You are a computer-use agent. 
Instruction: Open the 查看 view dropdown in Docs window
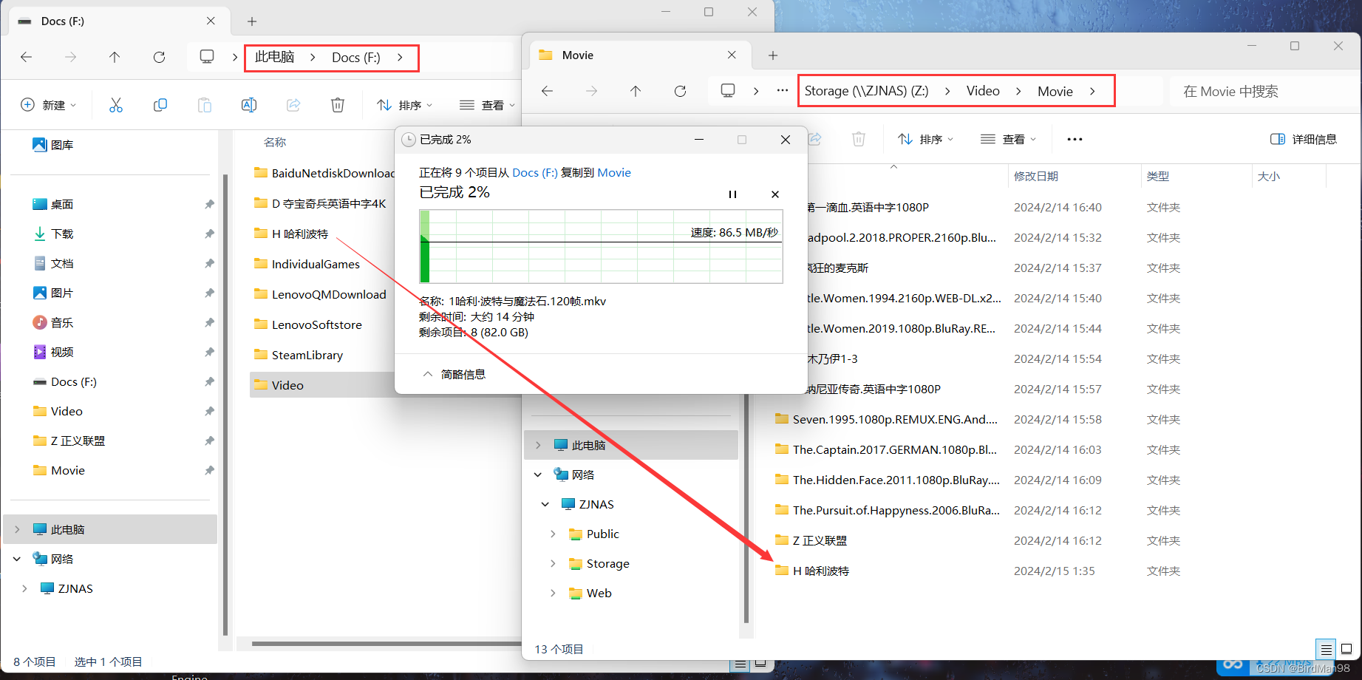[487, 105]
